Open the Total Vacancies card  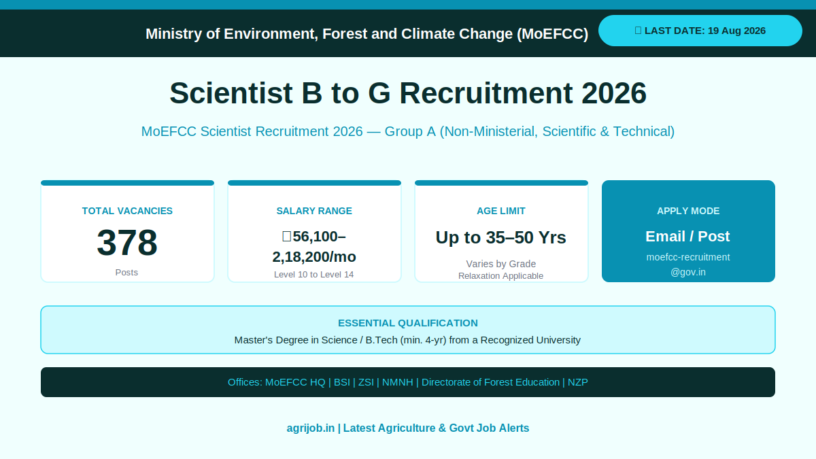[127, 231]
